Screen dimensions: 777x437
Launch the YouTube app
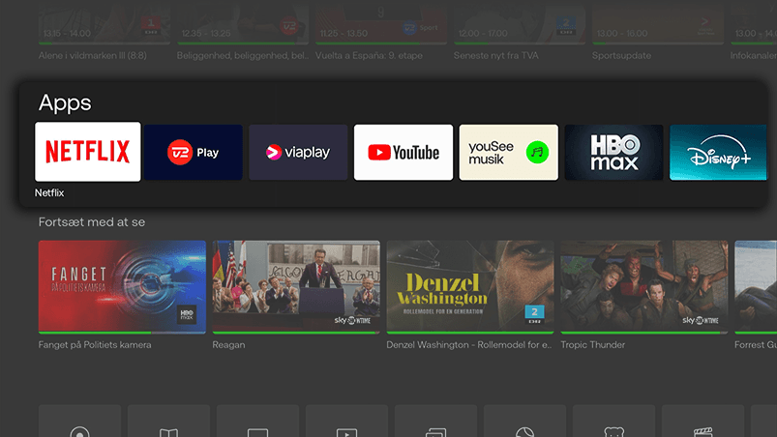point(403,152)
